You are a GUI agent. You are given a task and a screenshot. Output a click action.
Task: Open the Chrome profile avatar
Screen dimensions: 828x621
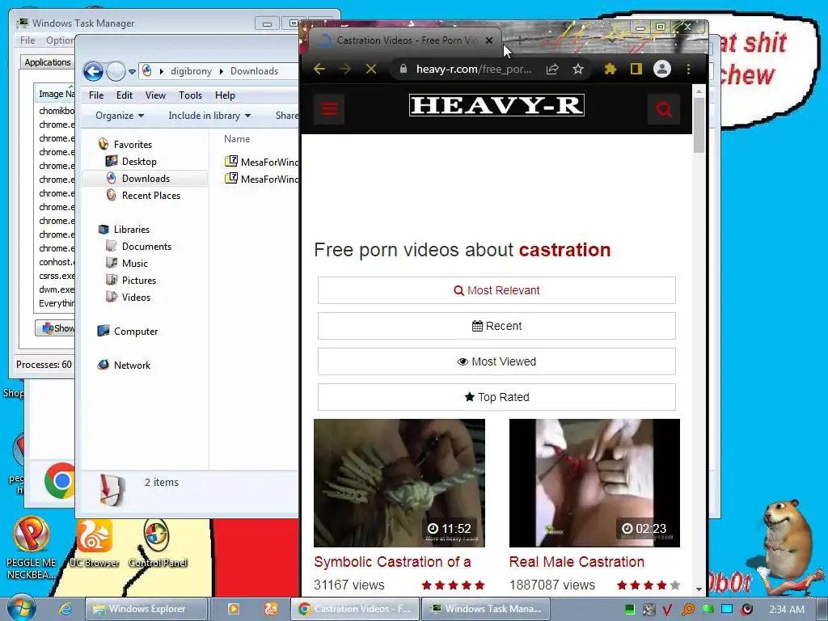662,69
